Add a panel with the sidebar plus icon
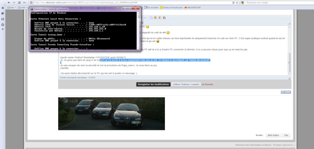 click(x=3, y=29)
